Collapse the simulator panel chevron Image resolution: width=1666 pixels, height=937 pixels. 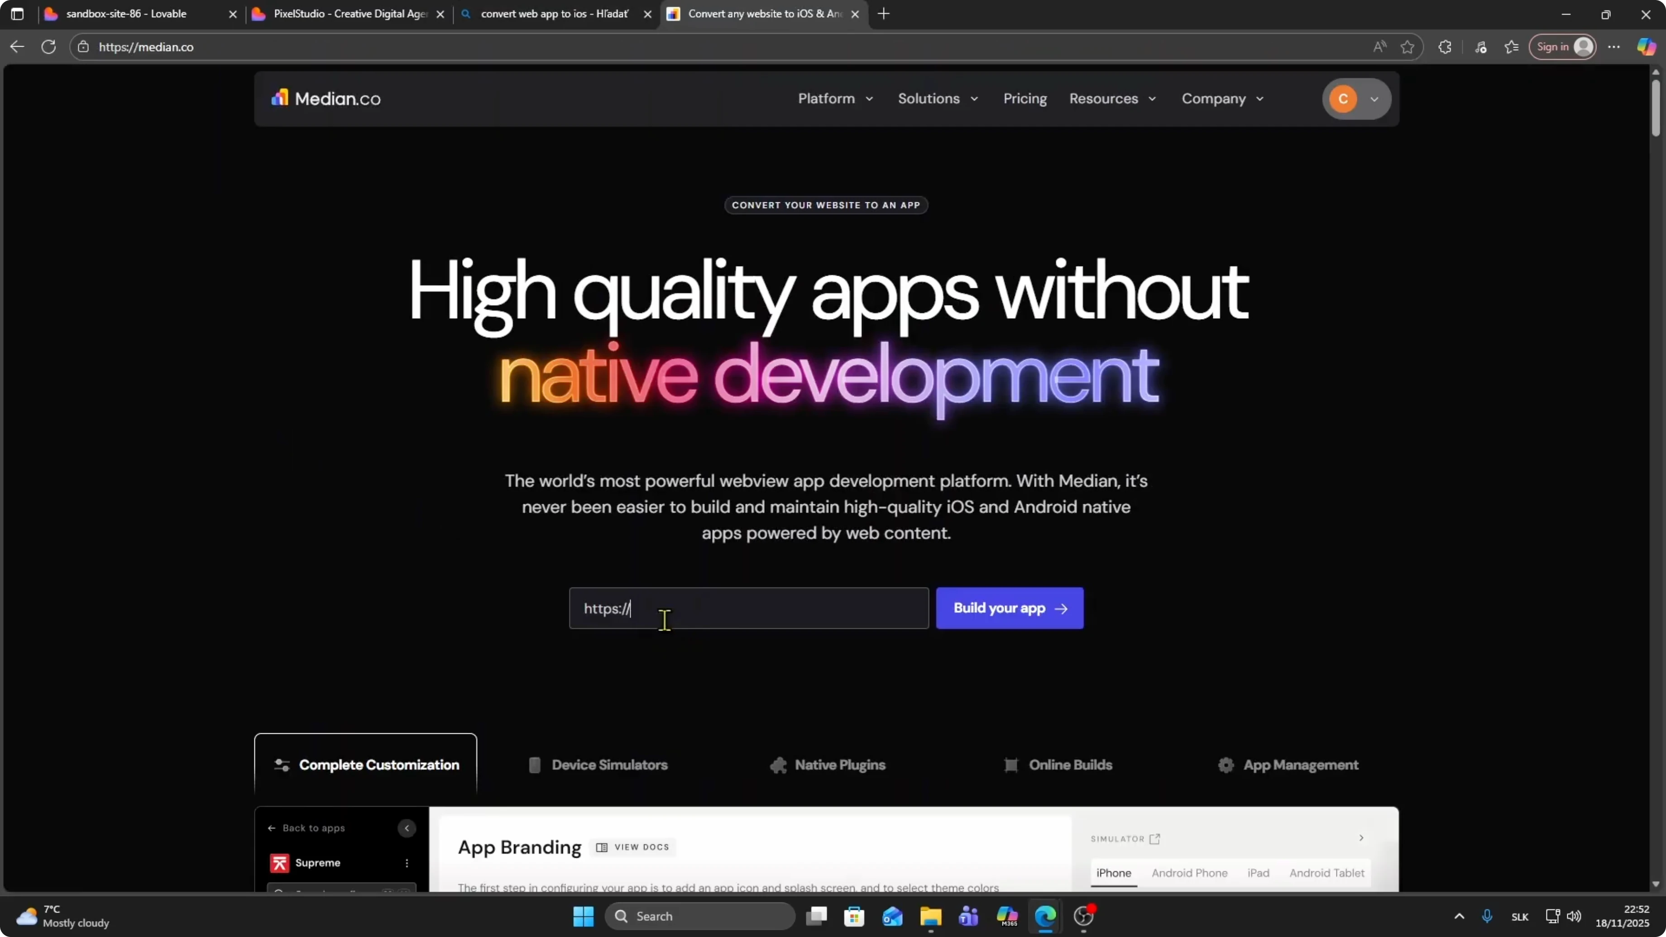coord(1361,837)
